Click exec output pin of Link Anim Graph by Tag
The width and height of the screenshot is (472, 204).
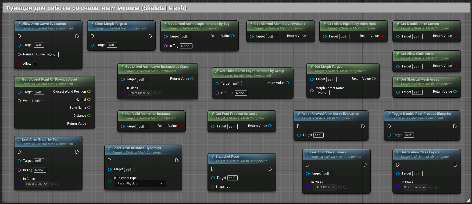tap(77, 152)
